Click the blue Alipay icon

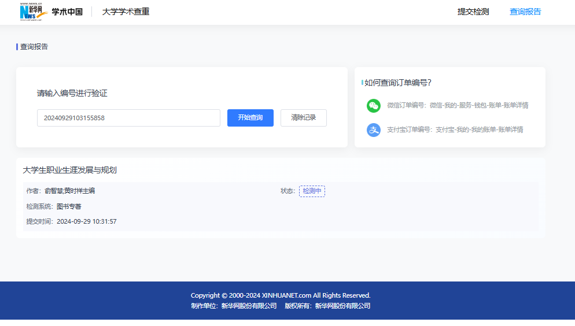click(x=374, y=129)
